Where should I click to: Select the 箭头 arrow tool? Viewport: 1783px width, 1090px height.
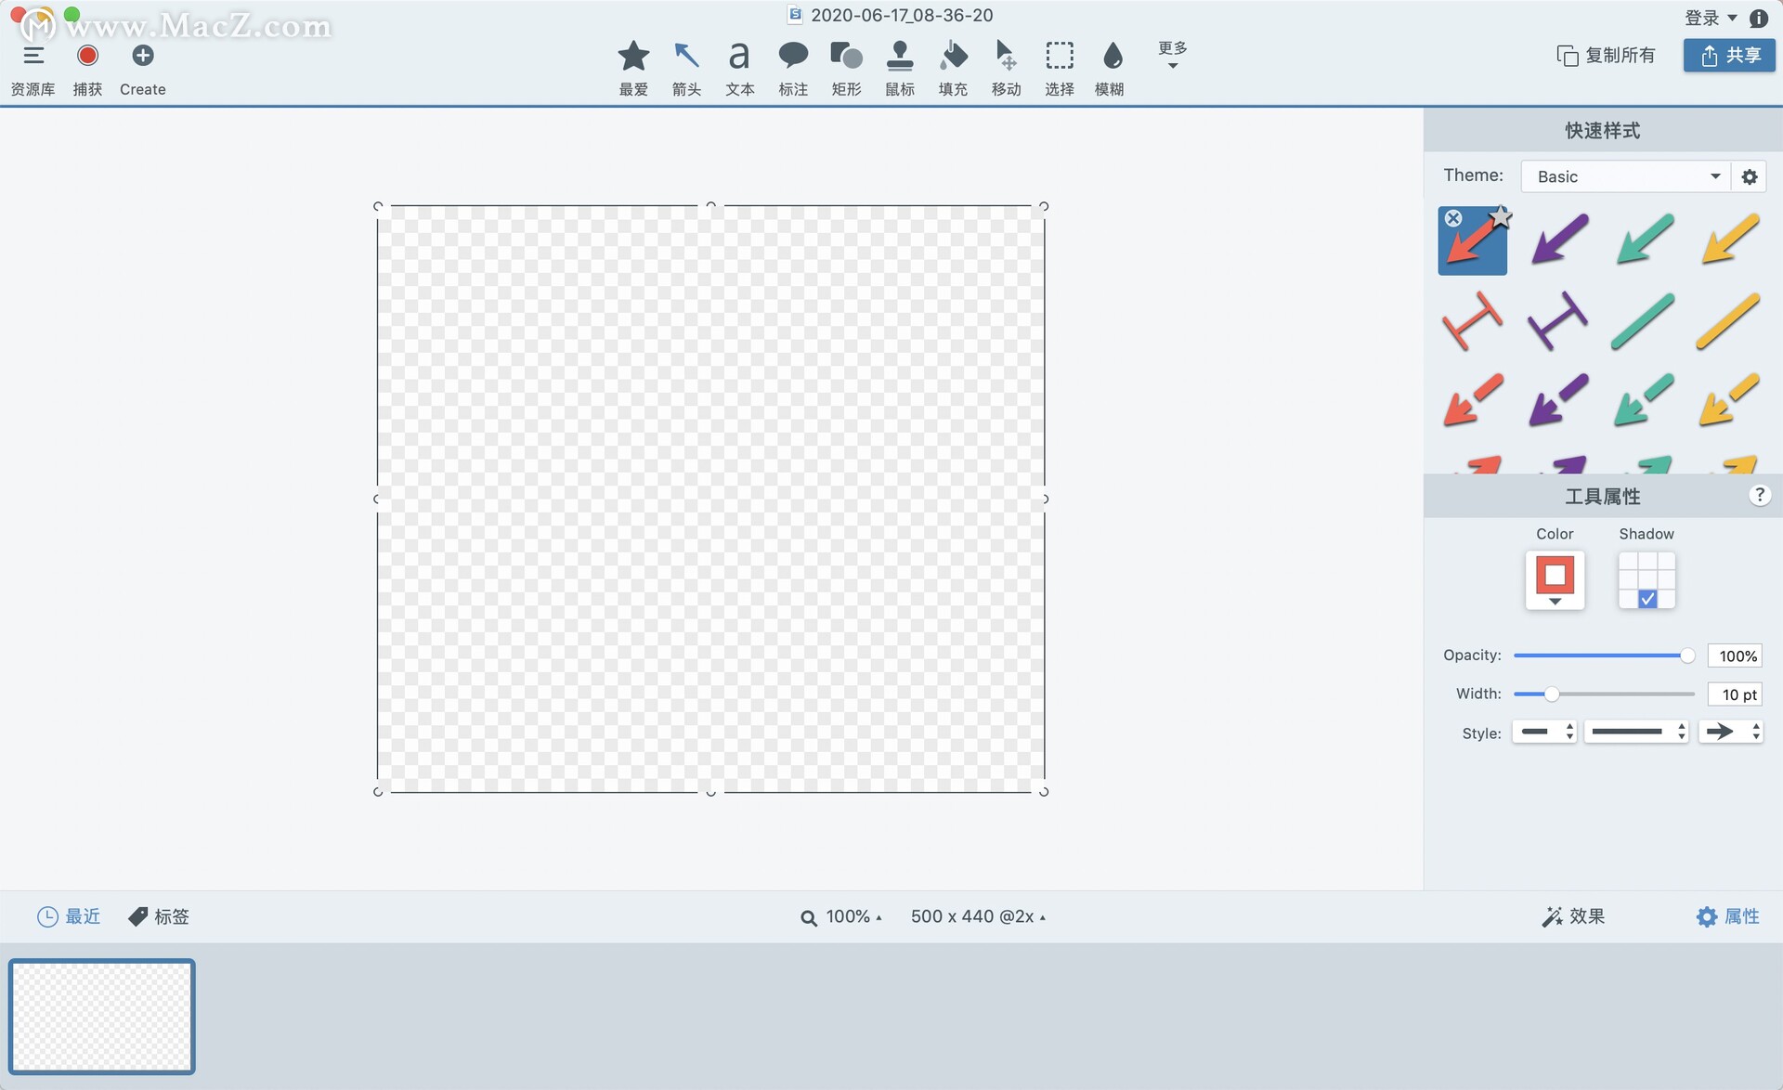(x=686, y=65)
